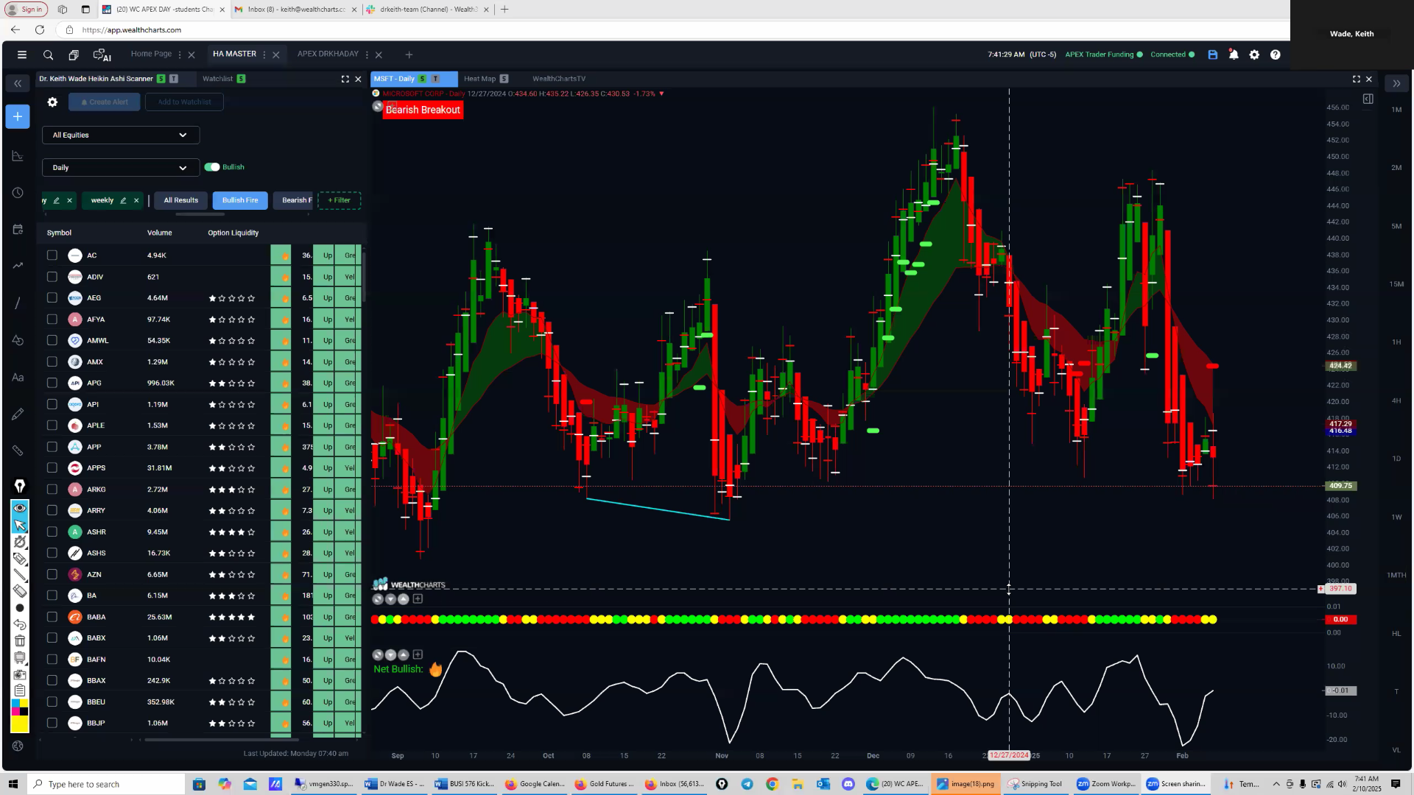
Task: Open the All Equities dropdown
Action: [x=121, y=135]
